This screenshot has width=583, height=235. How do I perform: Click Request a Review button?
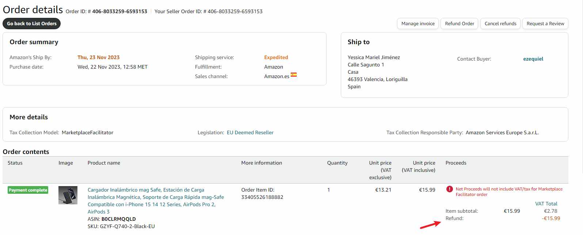coord(545,24)
